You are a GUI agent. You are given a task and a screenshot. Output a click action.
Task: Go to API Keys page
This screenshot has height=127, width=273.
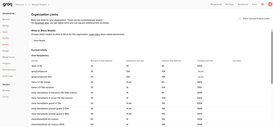tap(230, 4)
